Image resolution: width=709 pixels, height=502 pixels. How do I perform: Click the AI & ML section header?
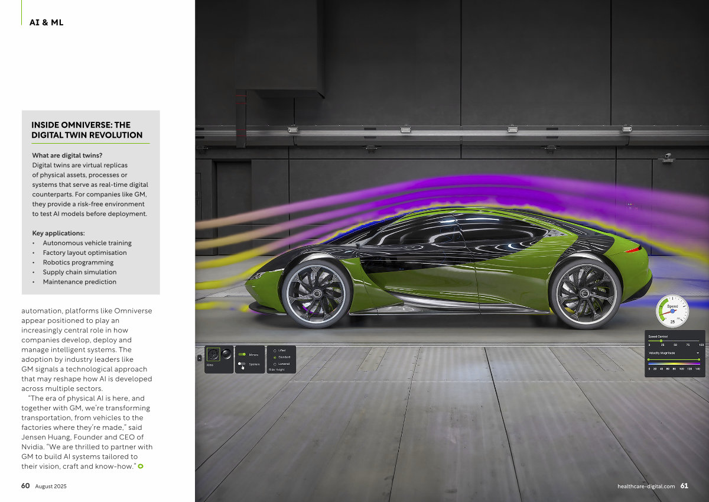pyautogui.click(x=46, y=22)
